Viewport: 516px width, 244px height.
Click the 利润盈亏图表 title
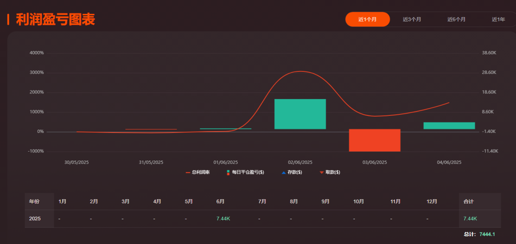(x=55, y=20)
